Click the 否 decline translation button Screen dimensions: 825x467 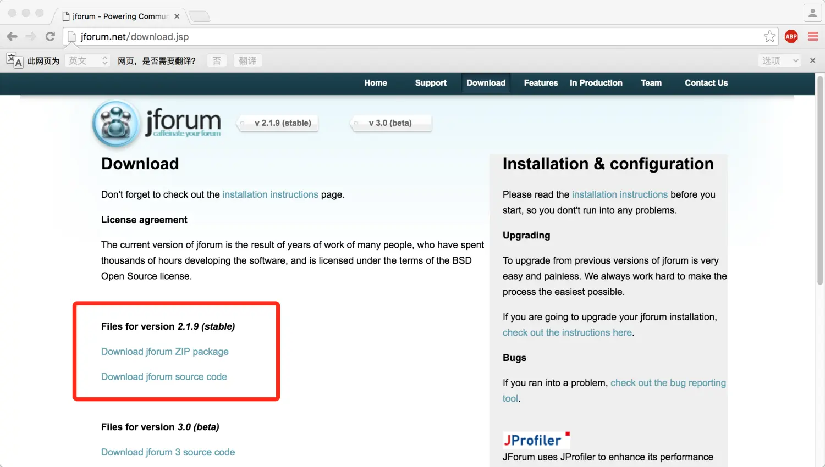[x=217, y=60]
